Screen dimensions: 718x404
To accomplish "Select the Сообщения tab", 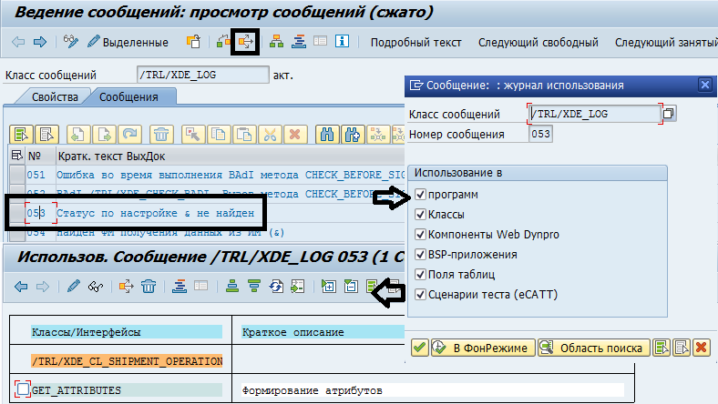I will (x=128, y=97).
